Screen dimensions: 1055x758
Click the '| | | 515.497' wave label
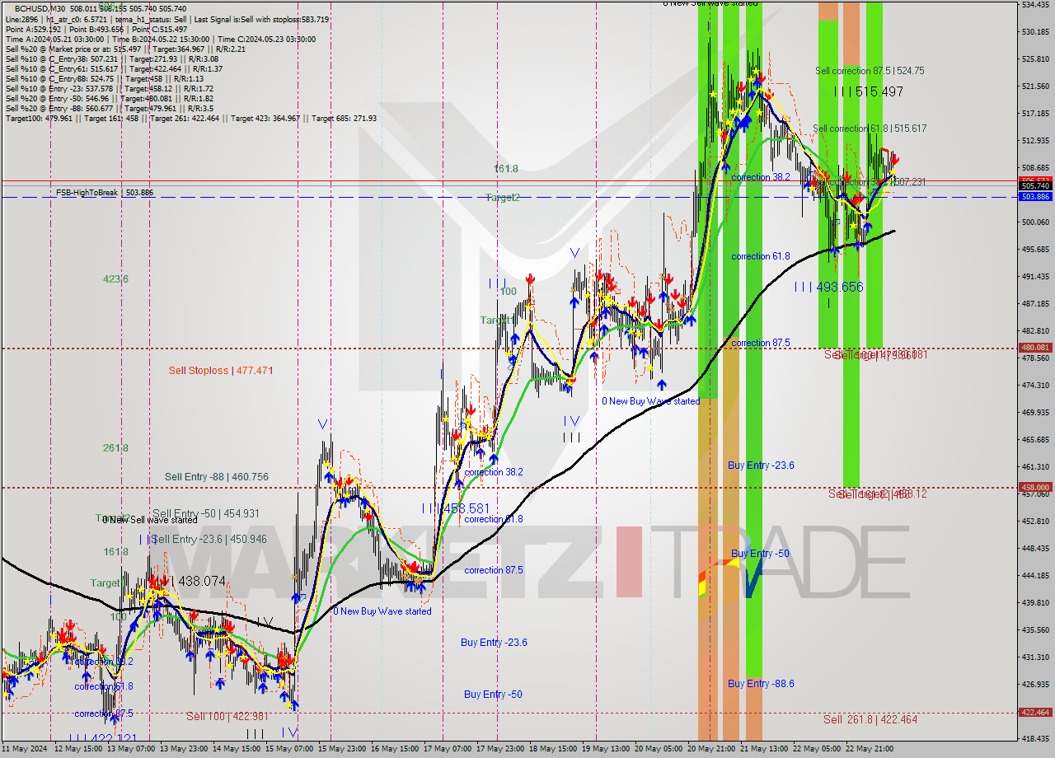point(869,92)
